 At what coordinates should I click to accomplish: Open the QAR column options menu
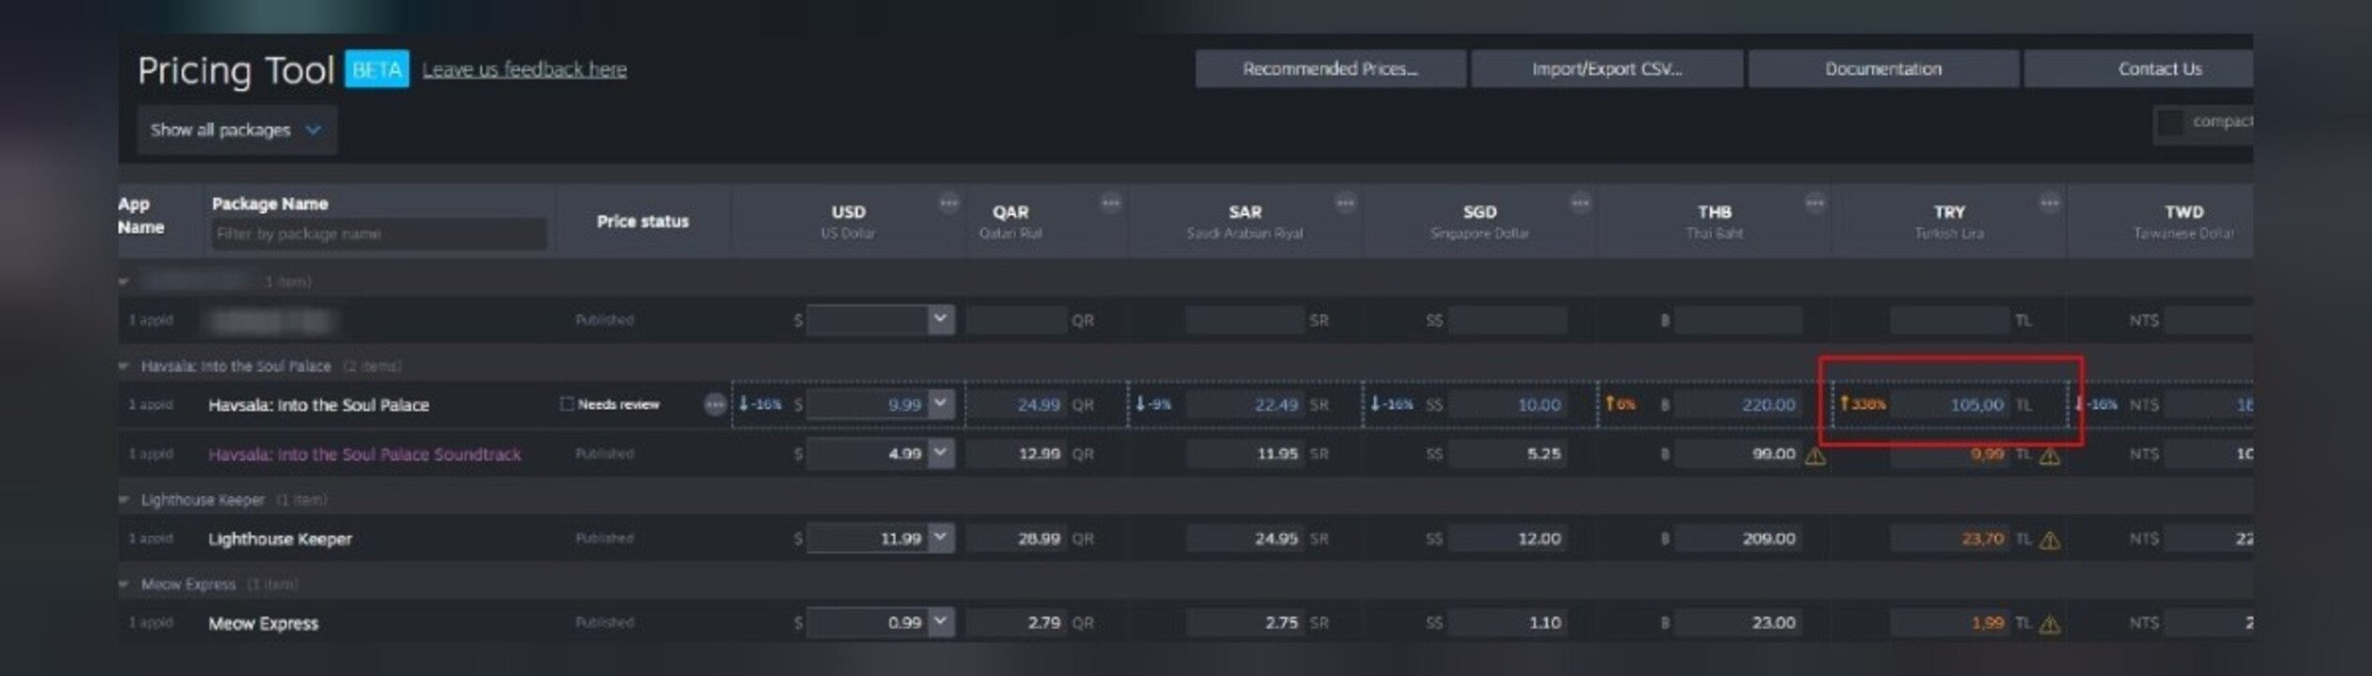(x=1110, y=203)
